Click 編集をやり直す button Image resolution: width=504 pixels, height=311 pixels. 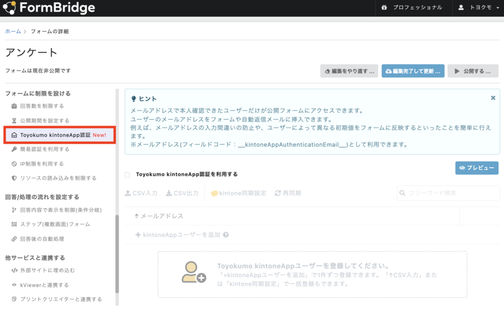coord(349,71)
